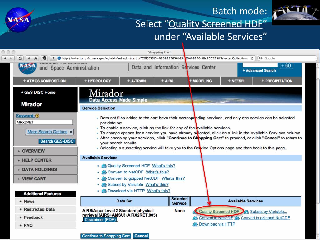Click Continue to Shopping Cart button
The height and width of the screenshot is (240, 320).
click(x=106, y=236)
